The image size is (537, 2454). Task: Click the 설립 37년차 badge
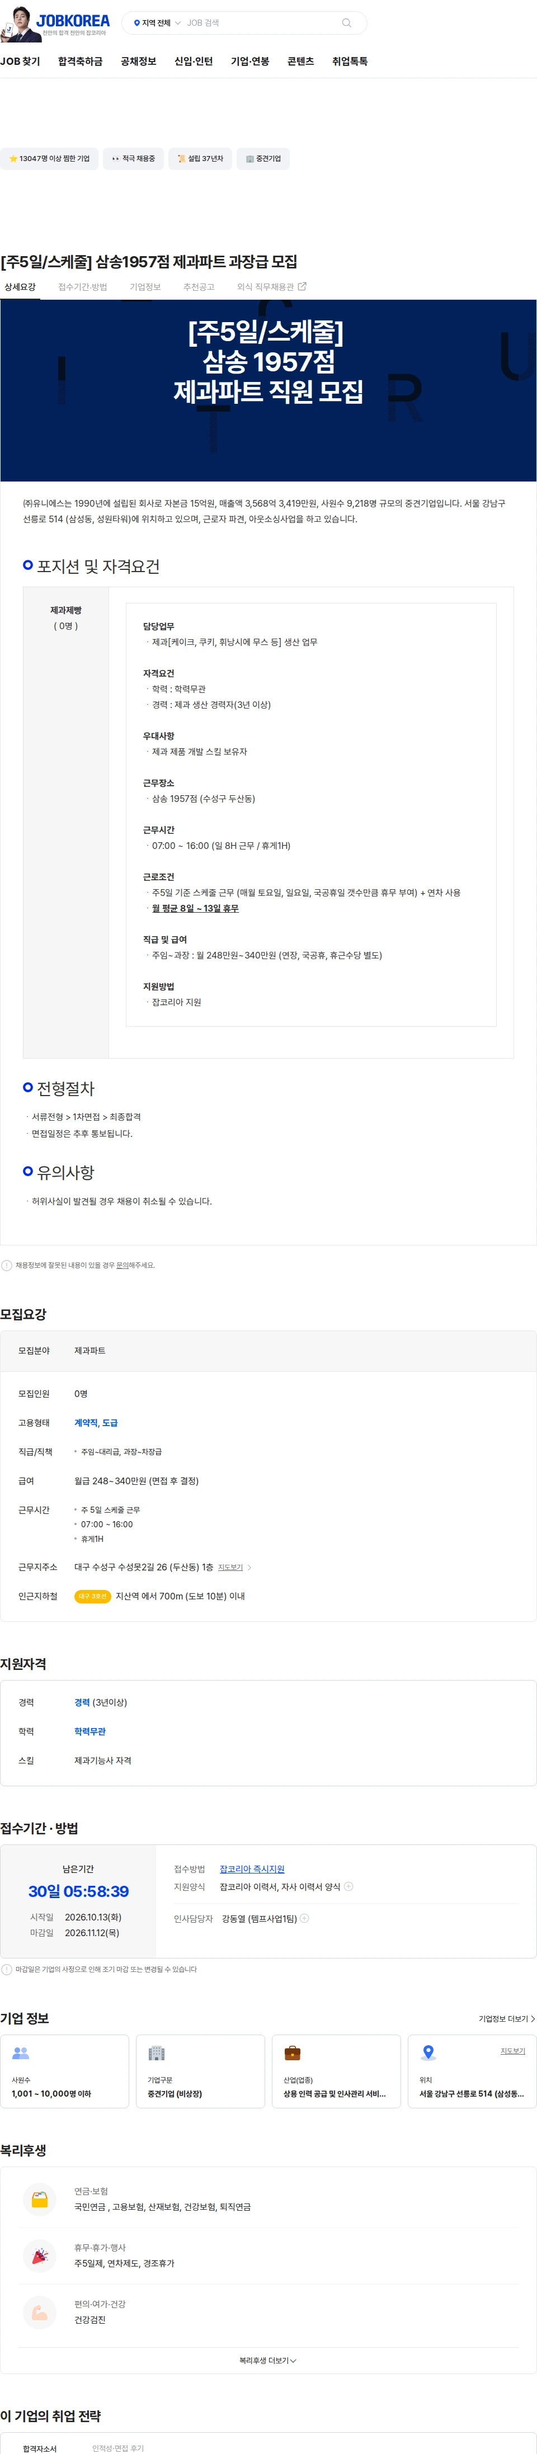(x=200, y=159)
